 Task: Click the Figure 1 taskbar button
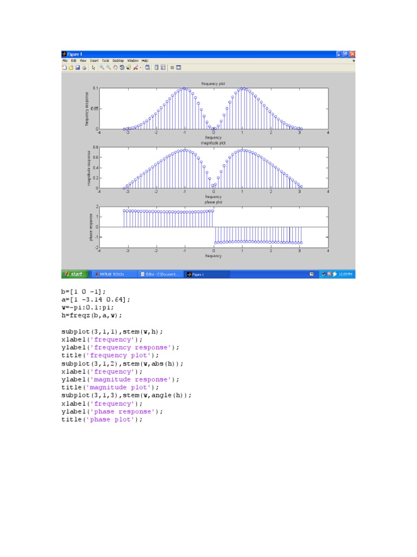click(207, 274)
